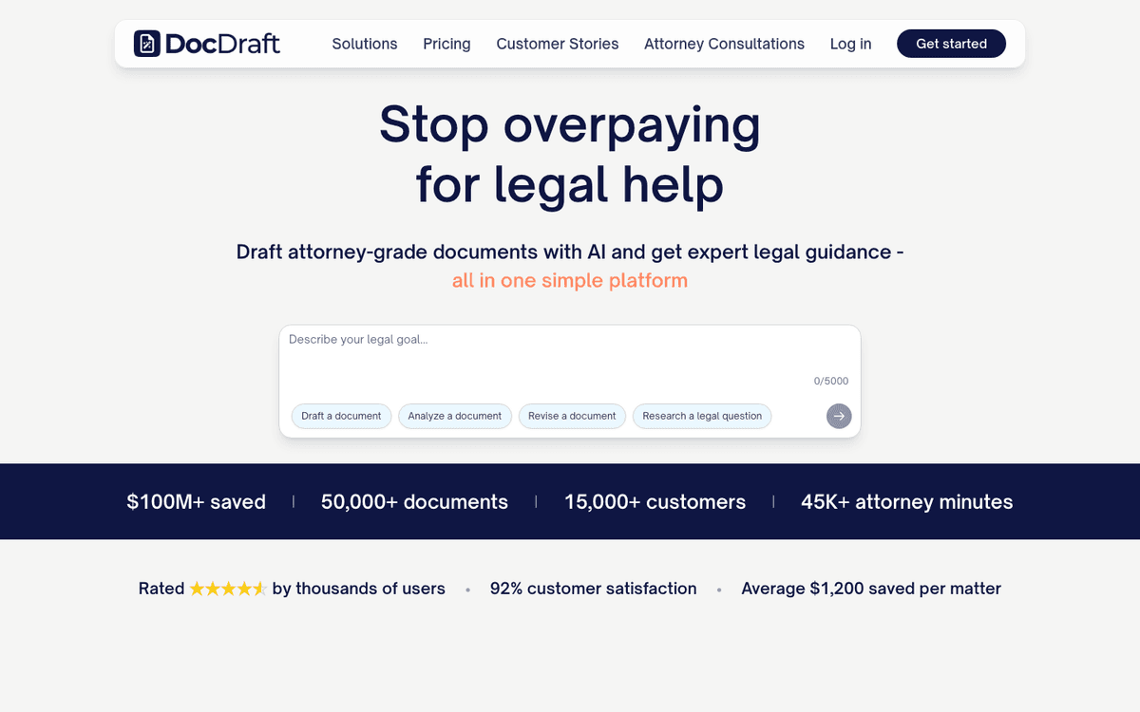This screenshot has width=1140, height=712.
Task: Click the 50,000+ documents statistic
Action: (x=414, y=502)
